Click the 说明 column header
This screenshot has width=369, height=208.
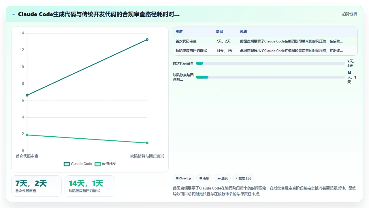[x=244, y=32]
